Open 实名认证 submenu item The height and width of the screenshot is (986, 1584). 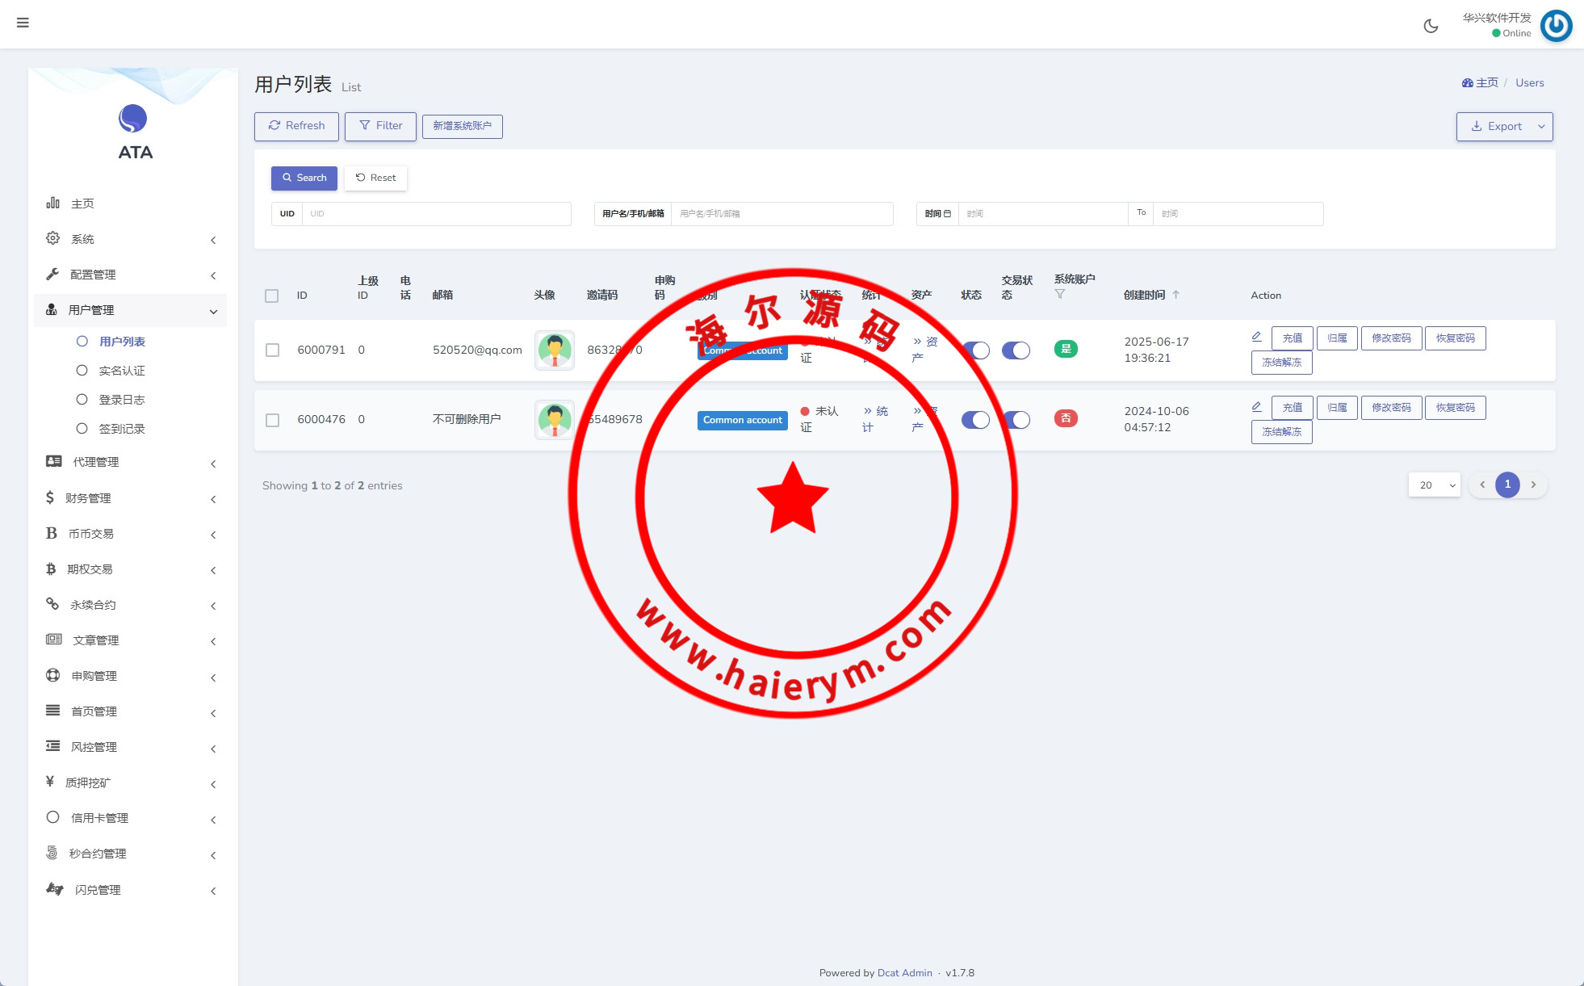tap(121, 371)
